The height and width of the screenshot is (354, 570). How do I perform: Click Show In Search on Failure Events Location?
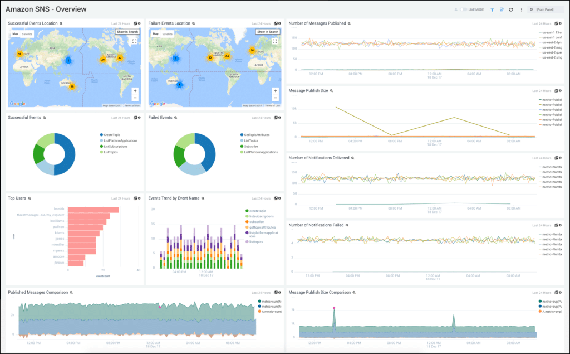(268, 32)
